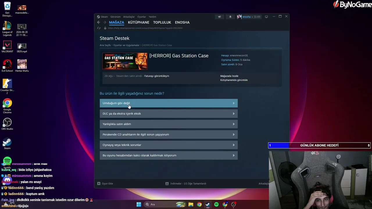Switch to the TOPLULUK tab
The height and width of the screenshot is (209, 372).
[162, 22]
